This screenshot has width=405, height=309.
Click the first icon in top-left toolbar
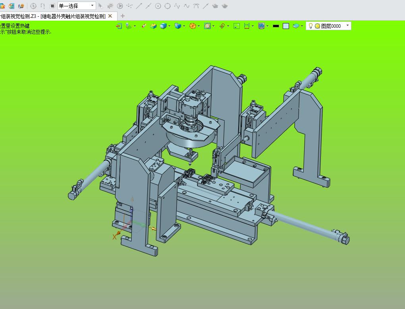pyautogui.click(x=2, y=6)
